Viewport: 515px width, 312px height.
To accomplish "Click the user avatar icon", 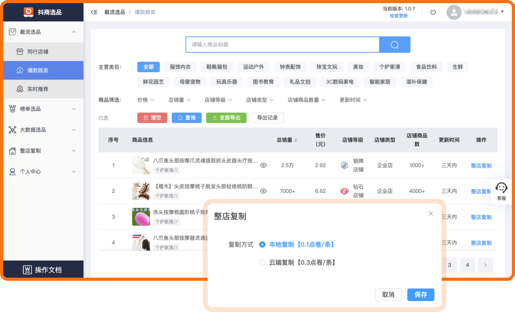I will tap(454, 12).
